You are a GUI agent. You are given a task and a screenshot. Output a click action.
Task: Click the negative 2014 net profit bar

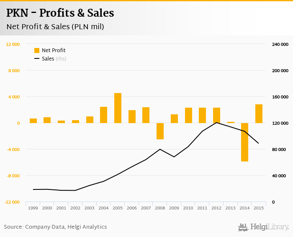click(x=244, y=142)
